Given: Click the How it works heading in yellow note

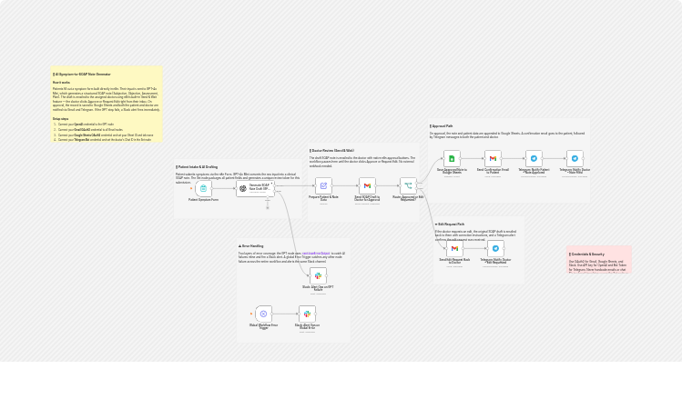Looking at the screenshot, I should point(61,82).
